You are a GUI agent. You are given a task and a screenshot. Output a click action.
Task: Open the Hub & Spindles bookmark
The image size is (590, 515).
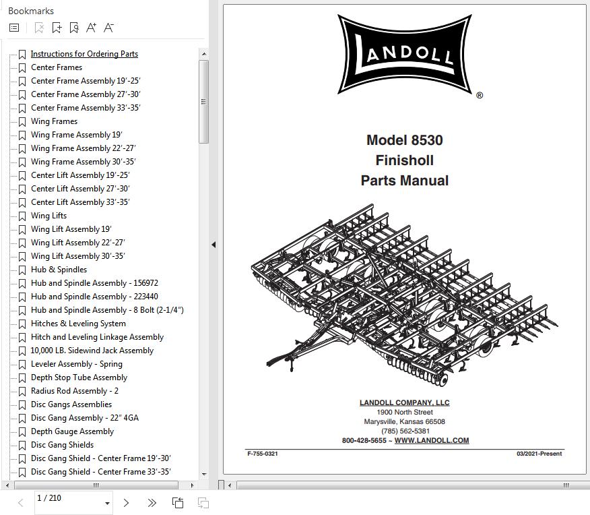click(59, 270)
